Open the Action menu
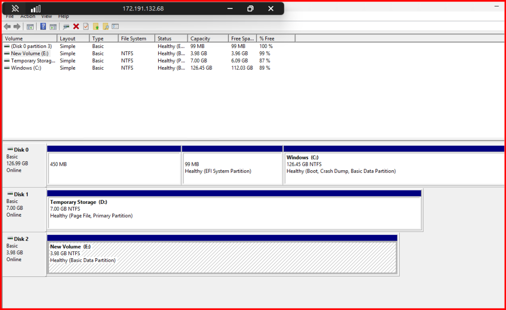Viewport: 506px width, 310px height. tap(28, 17)
